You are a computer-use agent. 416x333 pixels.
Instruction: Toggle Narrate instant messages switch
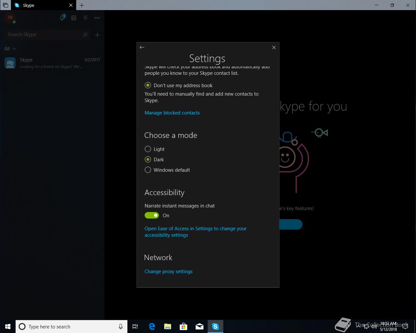(152, 215)
